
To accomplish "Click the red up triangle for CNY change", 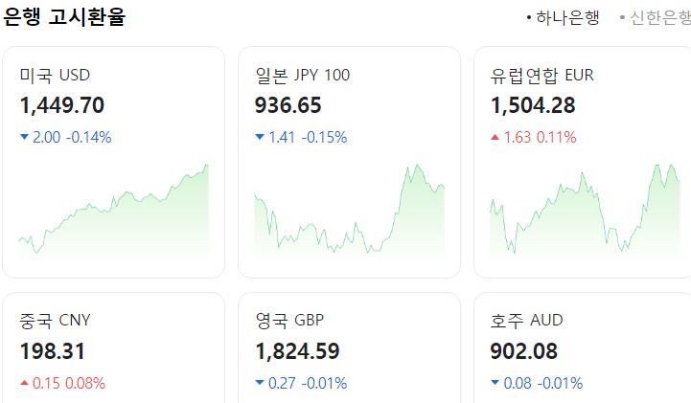I will 24,383.
